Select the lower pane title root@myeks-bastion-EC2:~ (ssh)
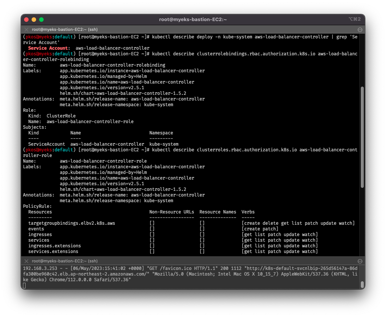The height and width of the screenshot is (317, 386). click(x=65, y=261)
